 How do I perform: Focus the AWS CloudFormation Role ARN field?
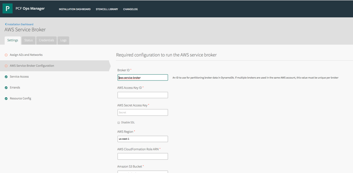[143, 156]
